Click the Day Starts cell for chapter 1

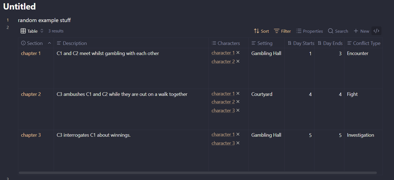pos(299,54)
